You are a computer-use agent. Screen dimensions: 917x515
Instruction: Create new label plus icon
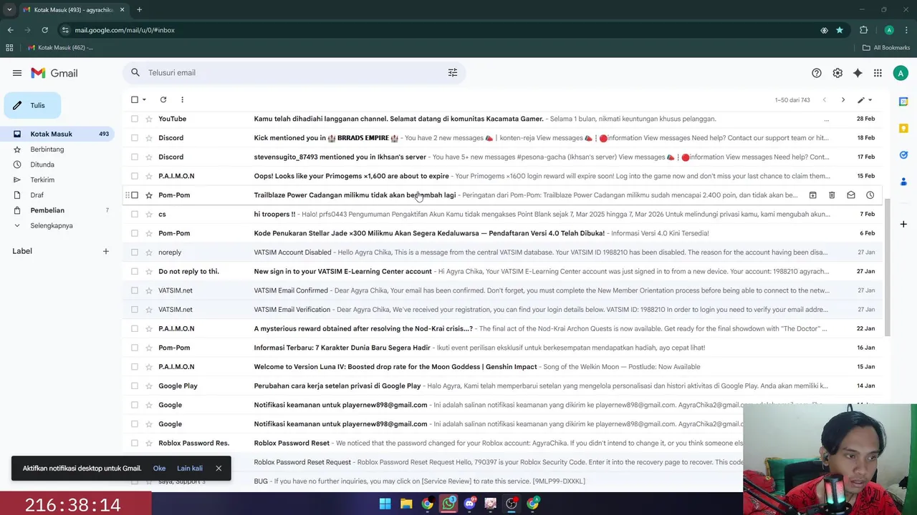pyautogui.click(x=105, y=251)
